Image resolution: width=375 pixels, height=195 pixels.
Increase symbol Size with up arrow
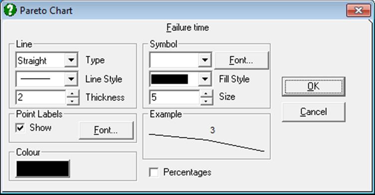[206, 94]
